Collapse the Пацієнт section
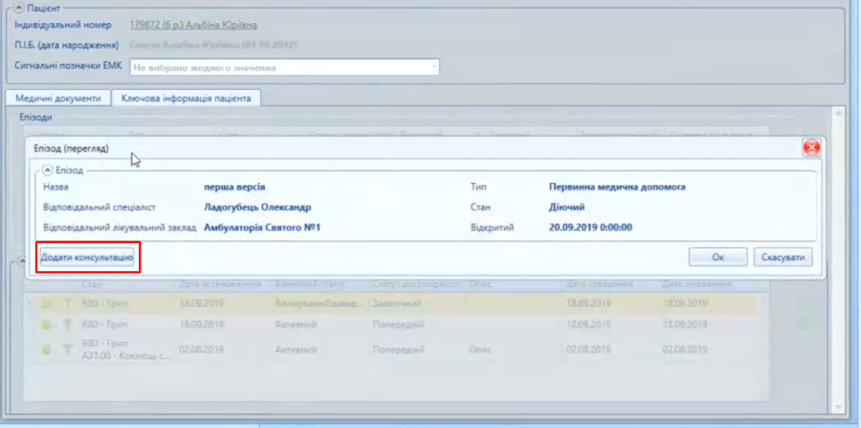Viewport: 861px width, 428px height. tap(19, 9)
